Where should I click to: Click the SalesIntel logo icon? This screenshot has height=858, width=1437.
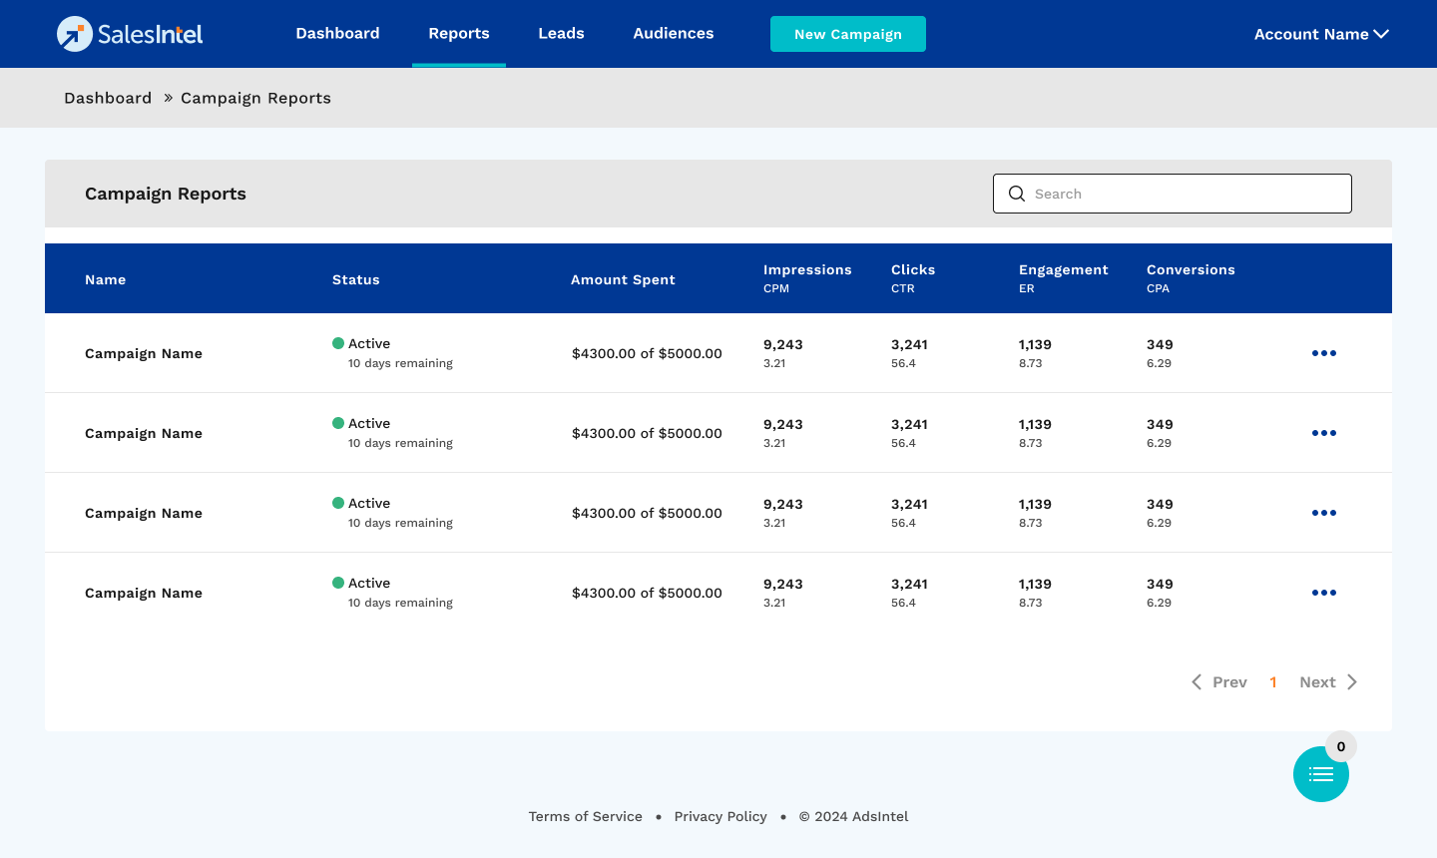click(x=75, y=34)
